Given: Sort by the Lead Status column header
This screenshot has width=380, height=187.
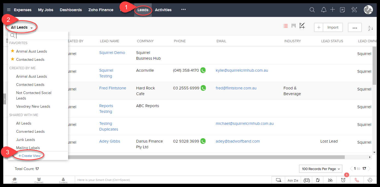Looking at the screenshot, I should pyautogui.click(x=332, y=41).
